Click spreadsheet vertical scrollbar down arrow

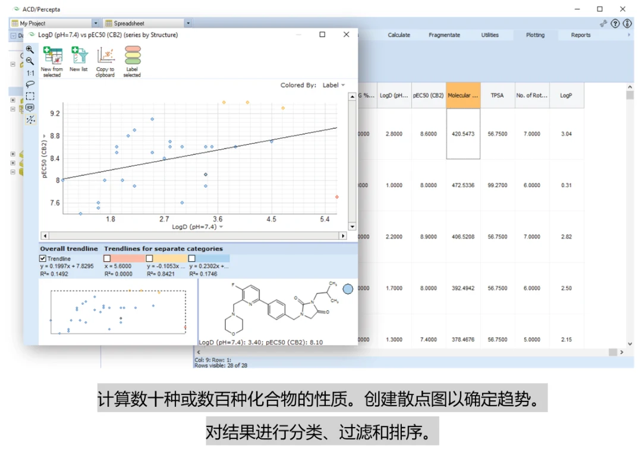tap(630, 344)
